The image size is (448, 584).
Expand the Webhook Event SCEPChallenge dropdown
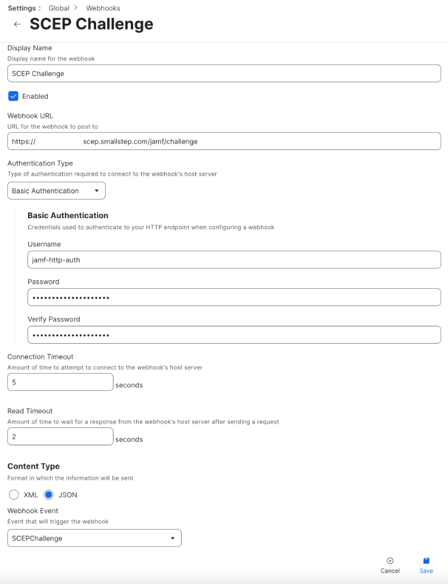pyautogui.click(x=94, y=538)
